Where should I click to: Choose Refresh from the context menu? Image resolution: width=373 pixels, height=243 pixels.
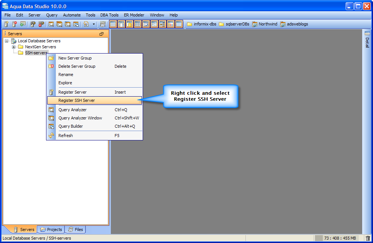pos(95,136)
